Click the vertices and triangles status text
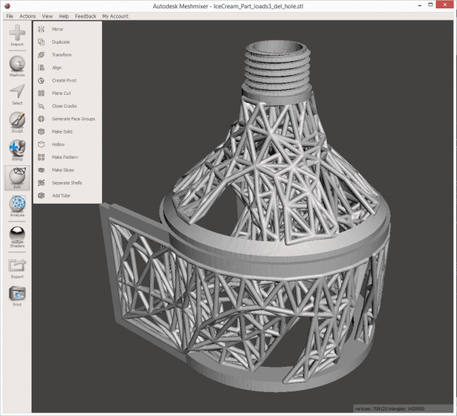Viewport: 457px width, 416px height. (x=390, y=409)
